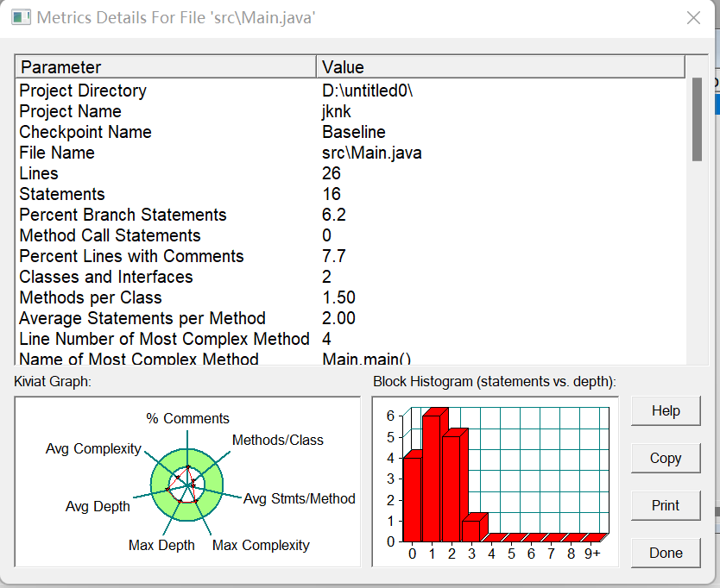Click the value 6.2

click(334, 215)
